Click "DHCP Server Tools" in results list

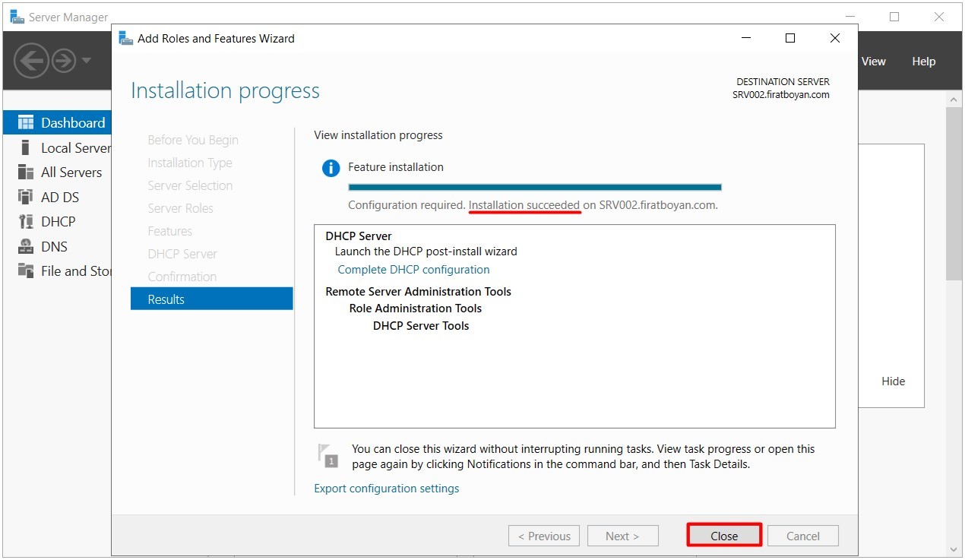(x=421, y=326)
